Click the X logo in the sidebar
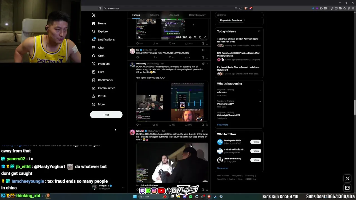This screenshot has width=356, height=200. [x=94, y=15]
